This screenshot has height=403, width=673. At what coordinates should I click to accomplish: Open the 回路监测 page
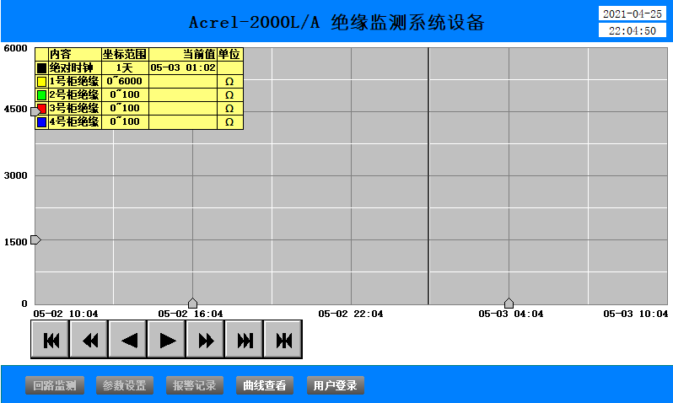(55, 385)
